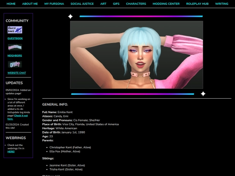This screenshot has width=235, height=176.
Task: Open the webrings 'HERE!' link
Action: [x=11, y=152]
